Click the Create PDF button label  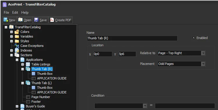(63, 20)
